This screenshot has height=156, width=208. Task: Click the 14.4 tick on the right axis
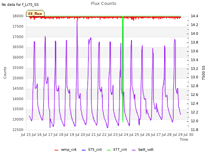pos(194,16)
